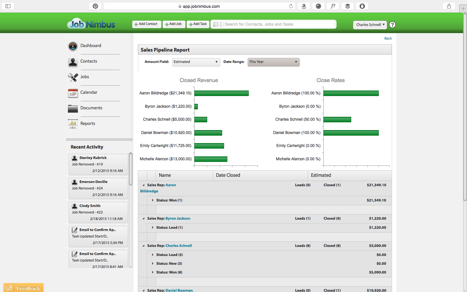467x292 pixels.
Task: Open the Reports chart icon
Action: (x=73, y=124)
